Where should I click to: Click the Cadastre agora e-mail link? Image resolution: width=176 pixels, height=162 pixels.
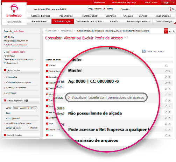click(x=18, y=52)
